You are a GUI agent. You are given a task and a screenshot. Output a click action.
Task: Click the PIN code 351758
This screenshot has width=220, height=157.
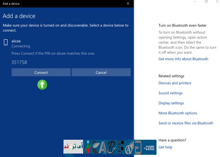pos(19,62)
